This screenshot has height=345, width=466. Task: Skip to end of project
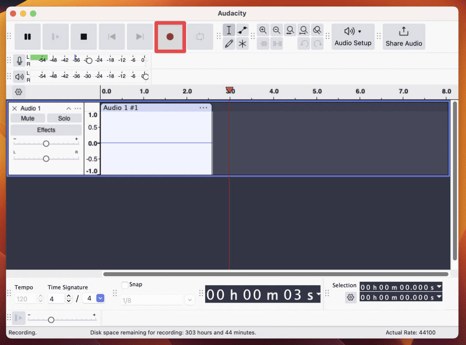pos(140,36)
